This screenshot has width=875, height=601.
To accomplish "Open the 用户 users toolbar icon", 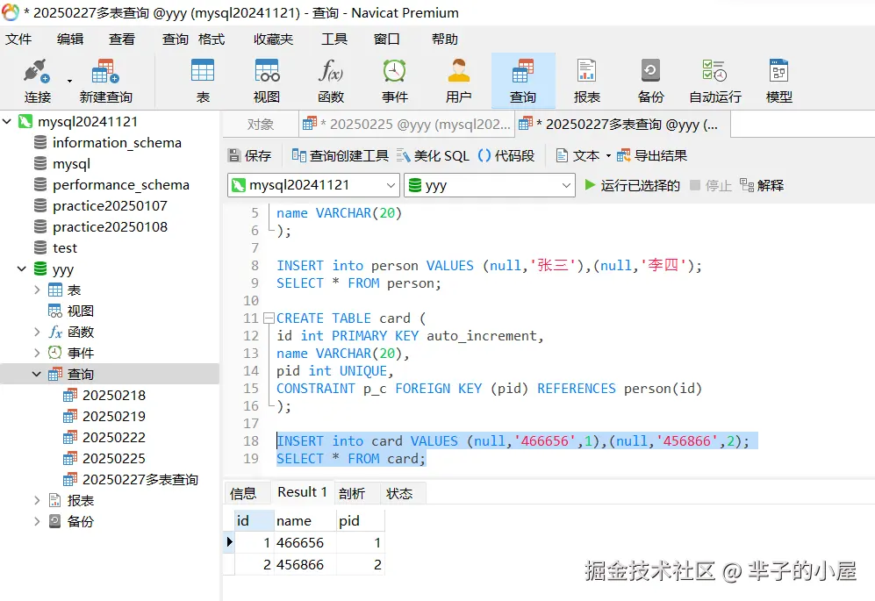I will [x=459, y=82].
